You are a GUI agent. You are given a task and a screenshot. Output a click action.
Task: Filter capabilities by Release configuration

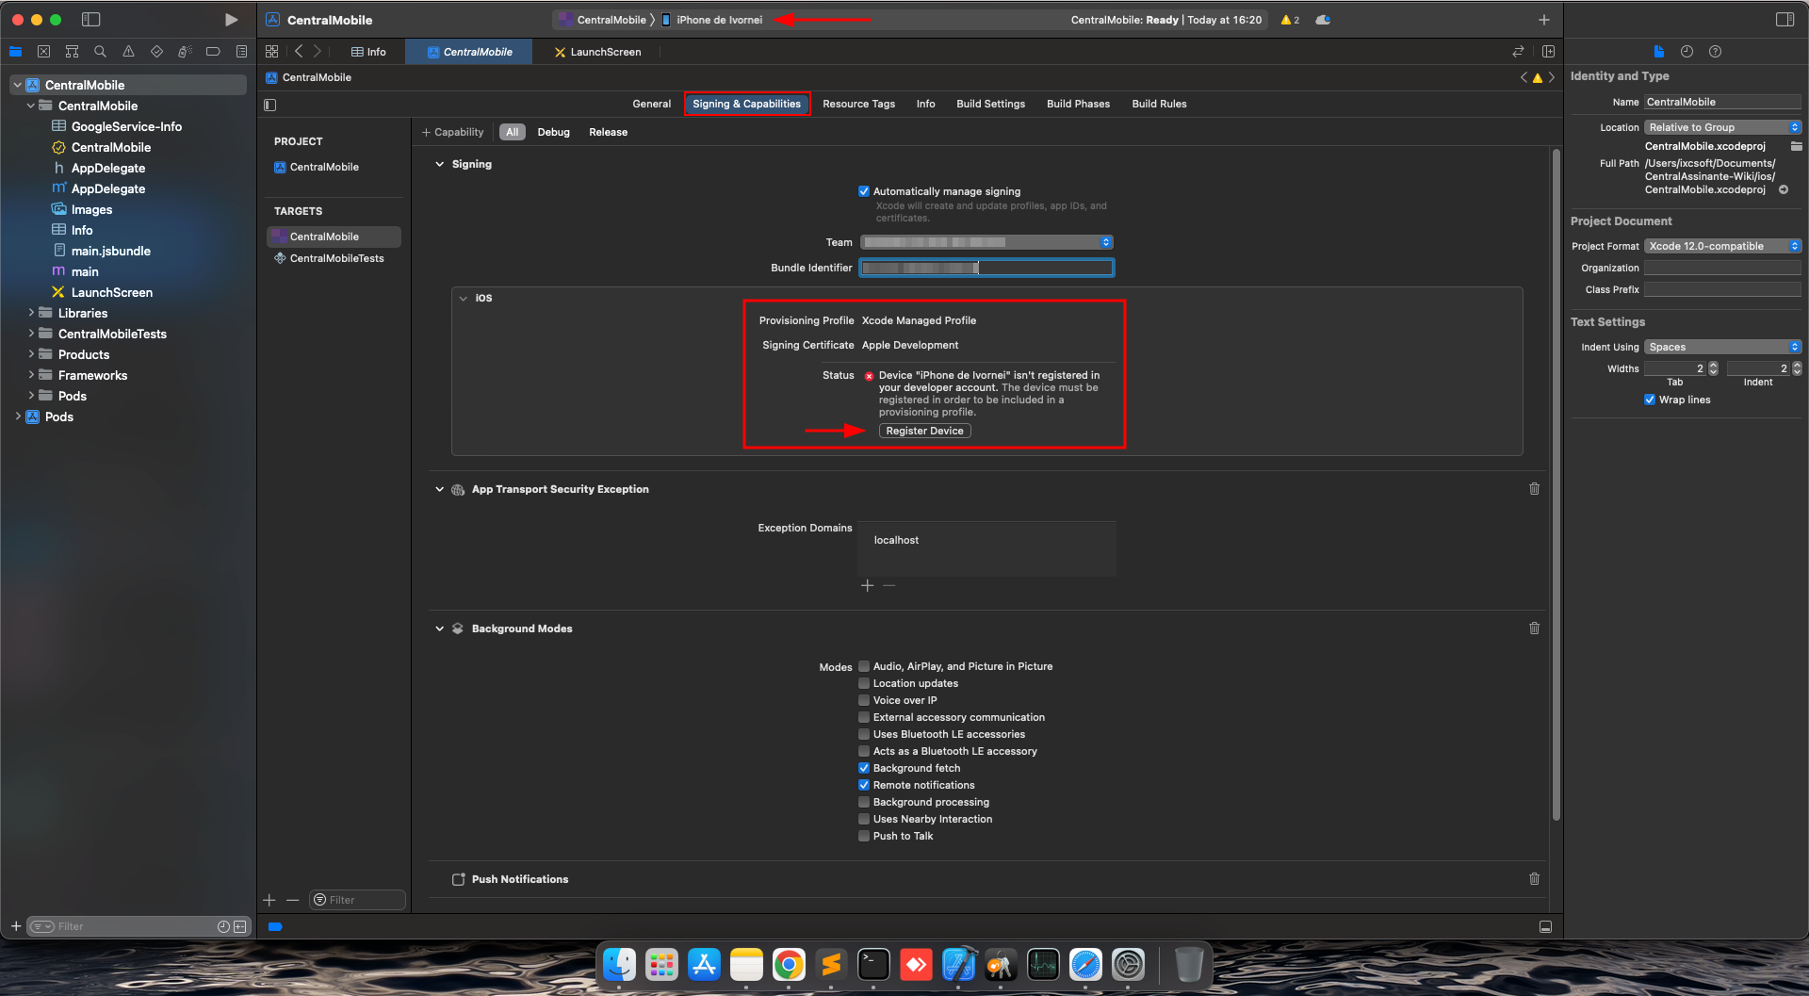(x=608, y=132)
